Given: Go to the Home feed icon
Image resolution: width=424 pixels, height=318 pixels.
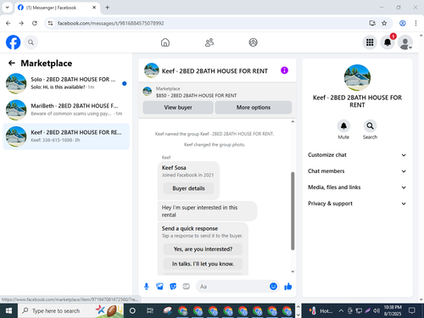Looking at the screenshot, I should [x=165, y=42].
